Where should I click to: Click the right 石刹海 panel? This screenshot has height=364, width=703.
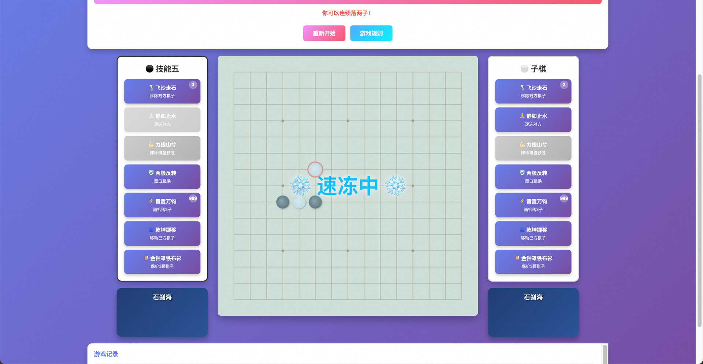point(533,312)
